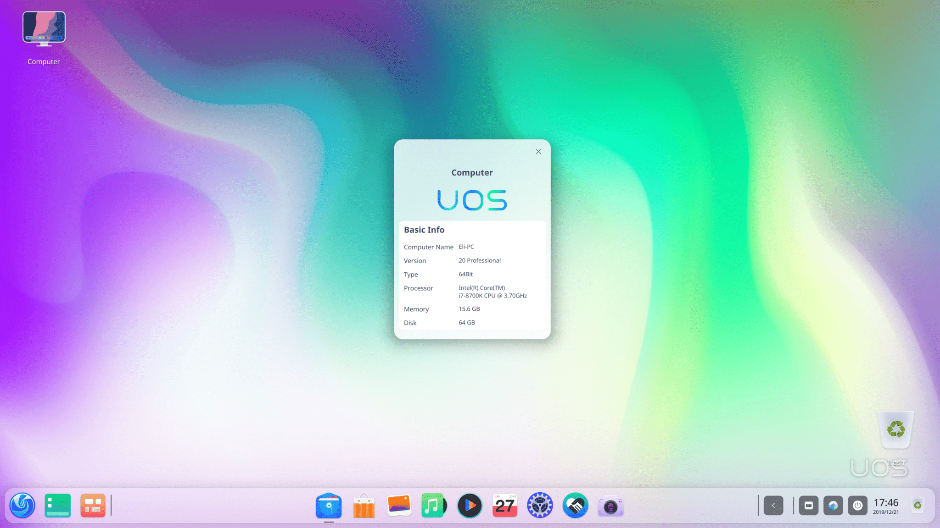Launch the camera app in taskbar
This screenshot has height=528, width=940.
(610, 505)
